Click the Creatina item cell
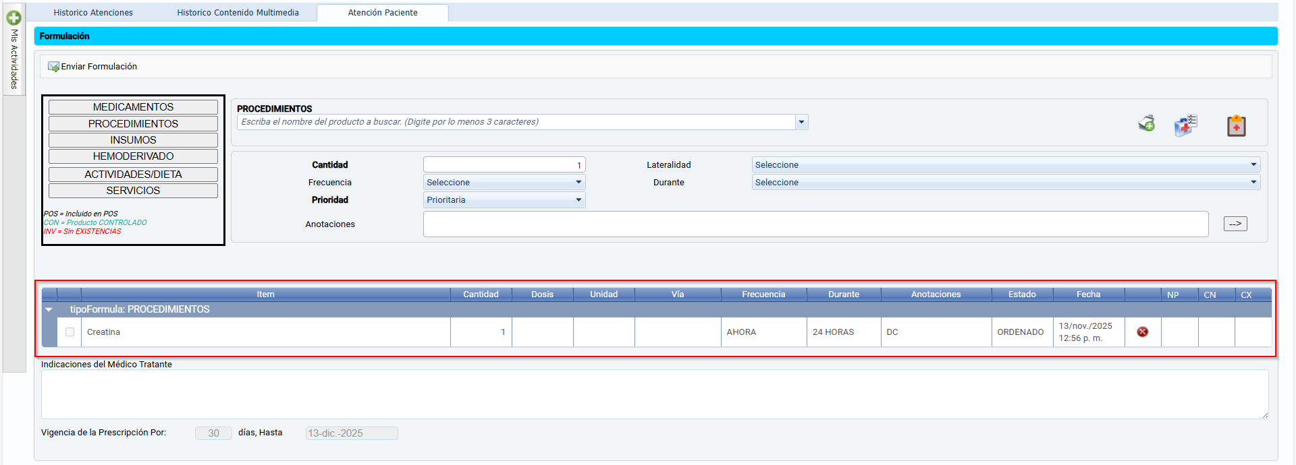Image resolution: width=1296 pixels, height=465 pixels. coord(265,332)
